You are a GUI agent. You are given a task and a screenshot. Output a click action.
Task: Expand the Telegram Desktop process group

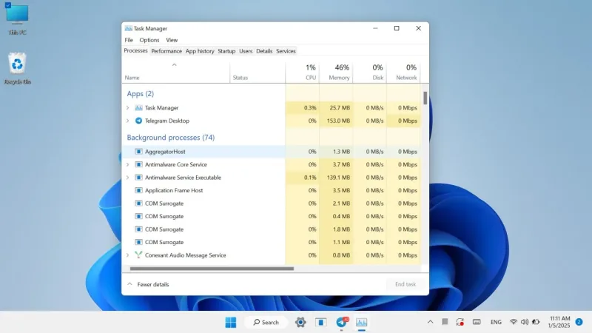point(127,121)
